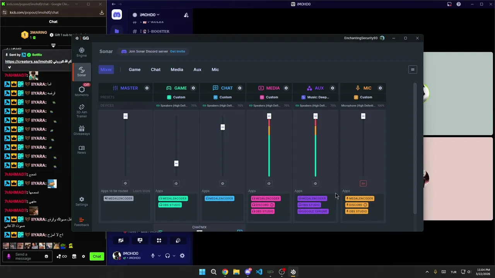This screenshot has width=495, height=278.
Task: Click the Discord app tag under Mic
Action: 356,205
